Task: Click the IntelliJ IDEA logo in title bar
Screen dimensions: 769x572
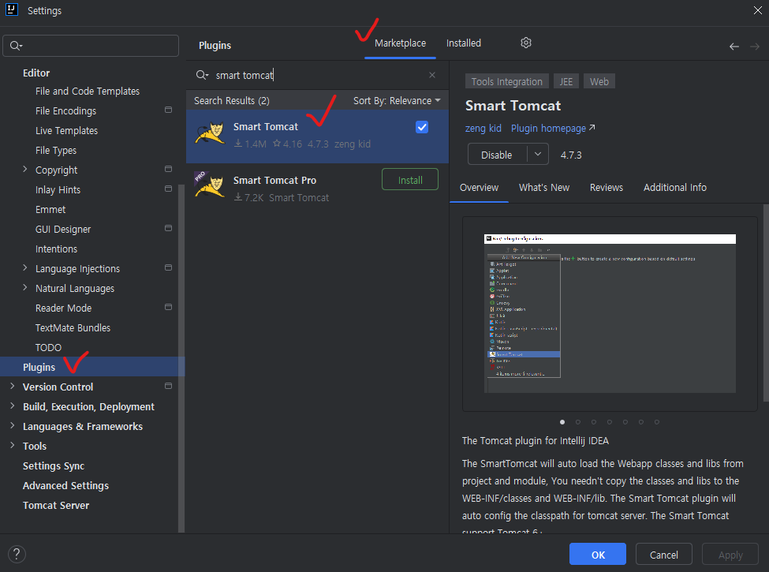Action: pos(12,9)
